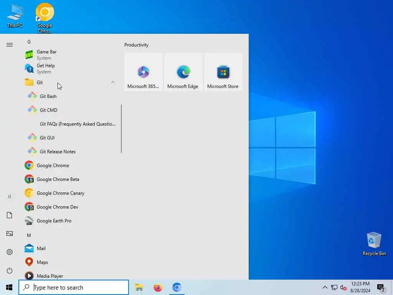
Task: Open Documents from the Start sidebar
Action: click(x=10, y=215)
